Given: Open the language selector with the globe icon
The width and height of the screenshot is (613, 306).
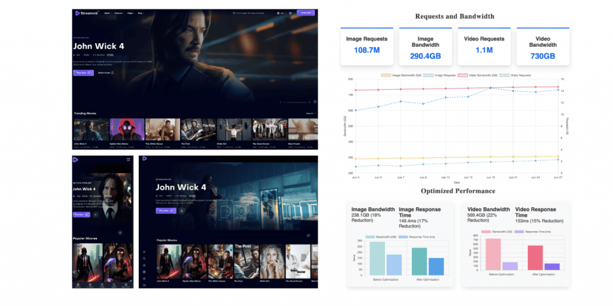Looking at the screenshot, I should (281, 13).
